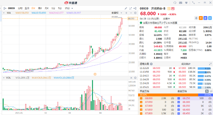Viewport: 213px width, 115px height.
Task: Switch to 15分 minute chart
Action: tap(67, 8)
